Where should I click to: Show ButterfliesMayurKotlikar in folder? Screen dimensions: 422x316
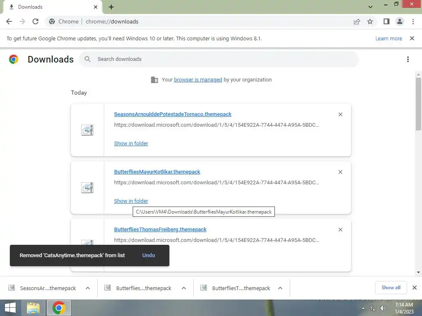pos(131,201)
